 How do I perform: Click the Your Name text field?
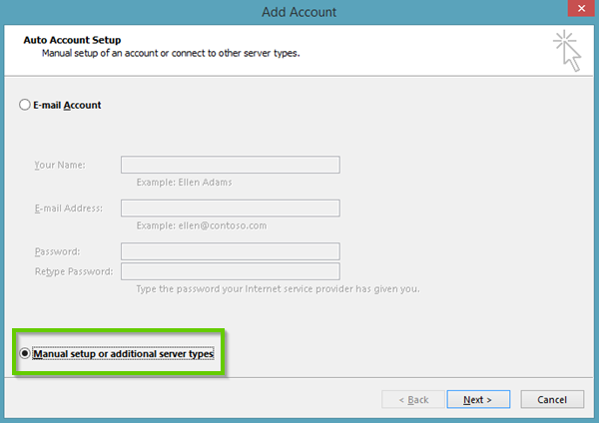point(230,165)
